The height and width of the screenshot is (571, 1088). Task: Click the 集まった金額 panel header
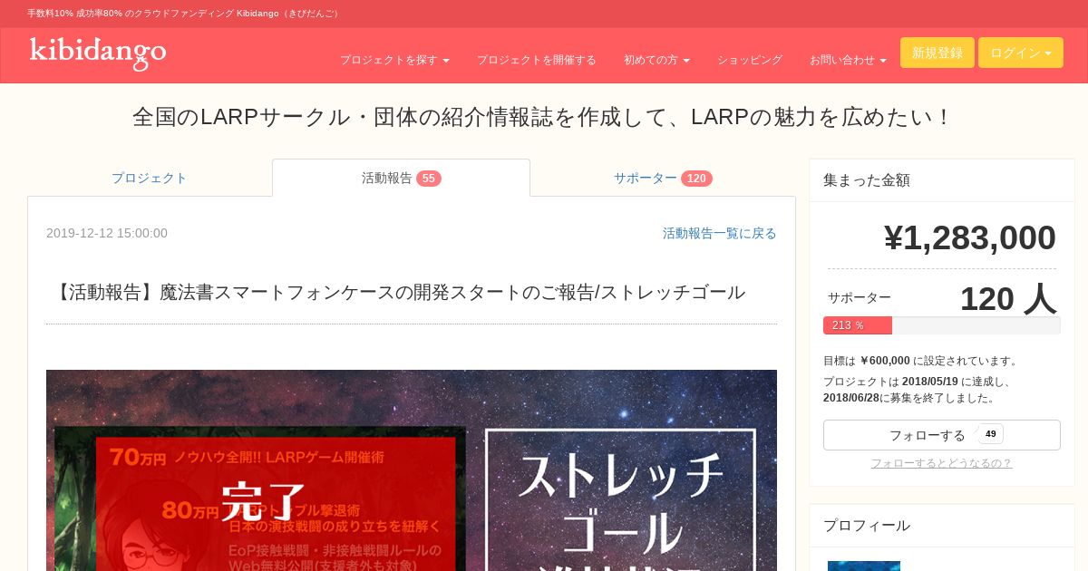pos(941,180)
